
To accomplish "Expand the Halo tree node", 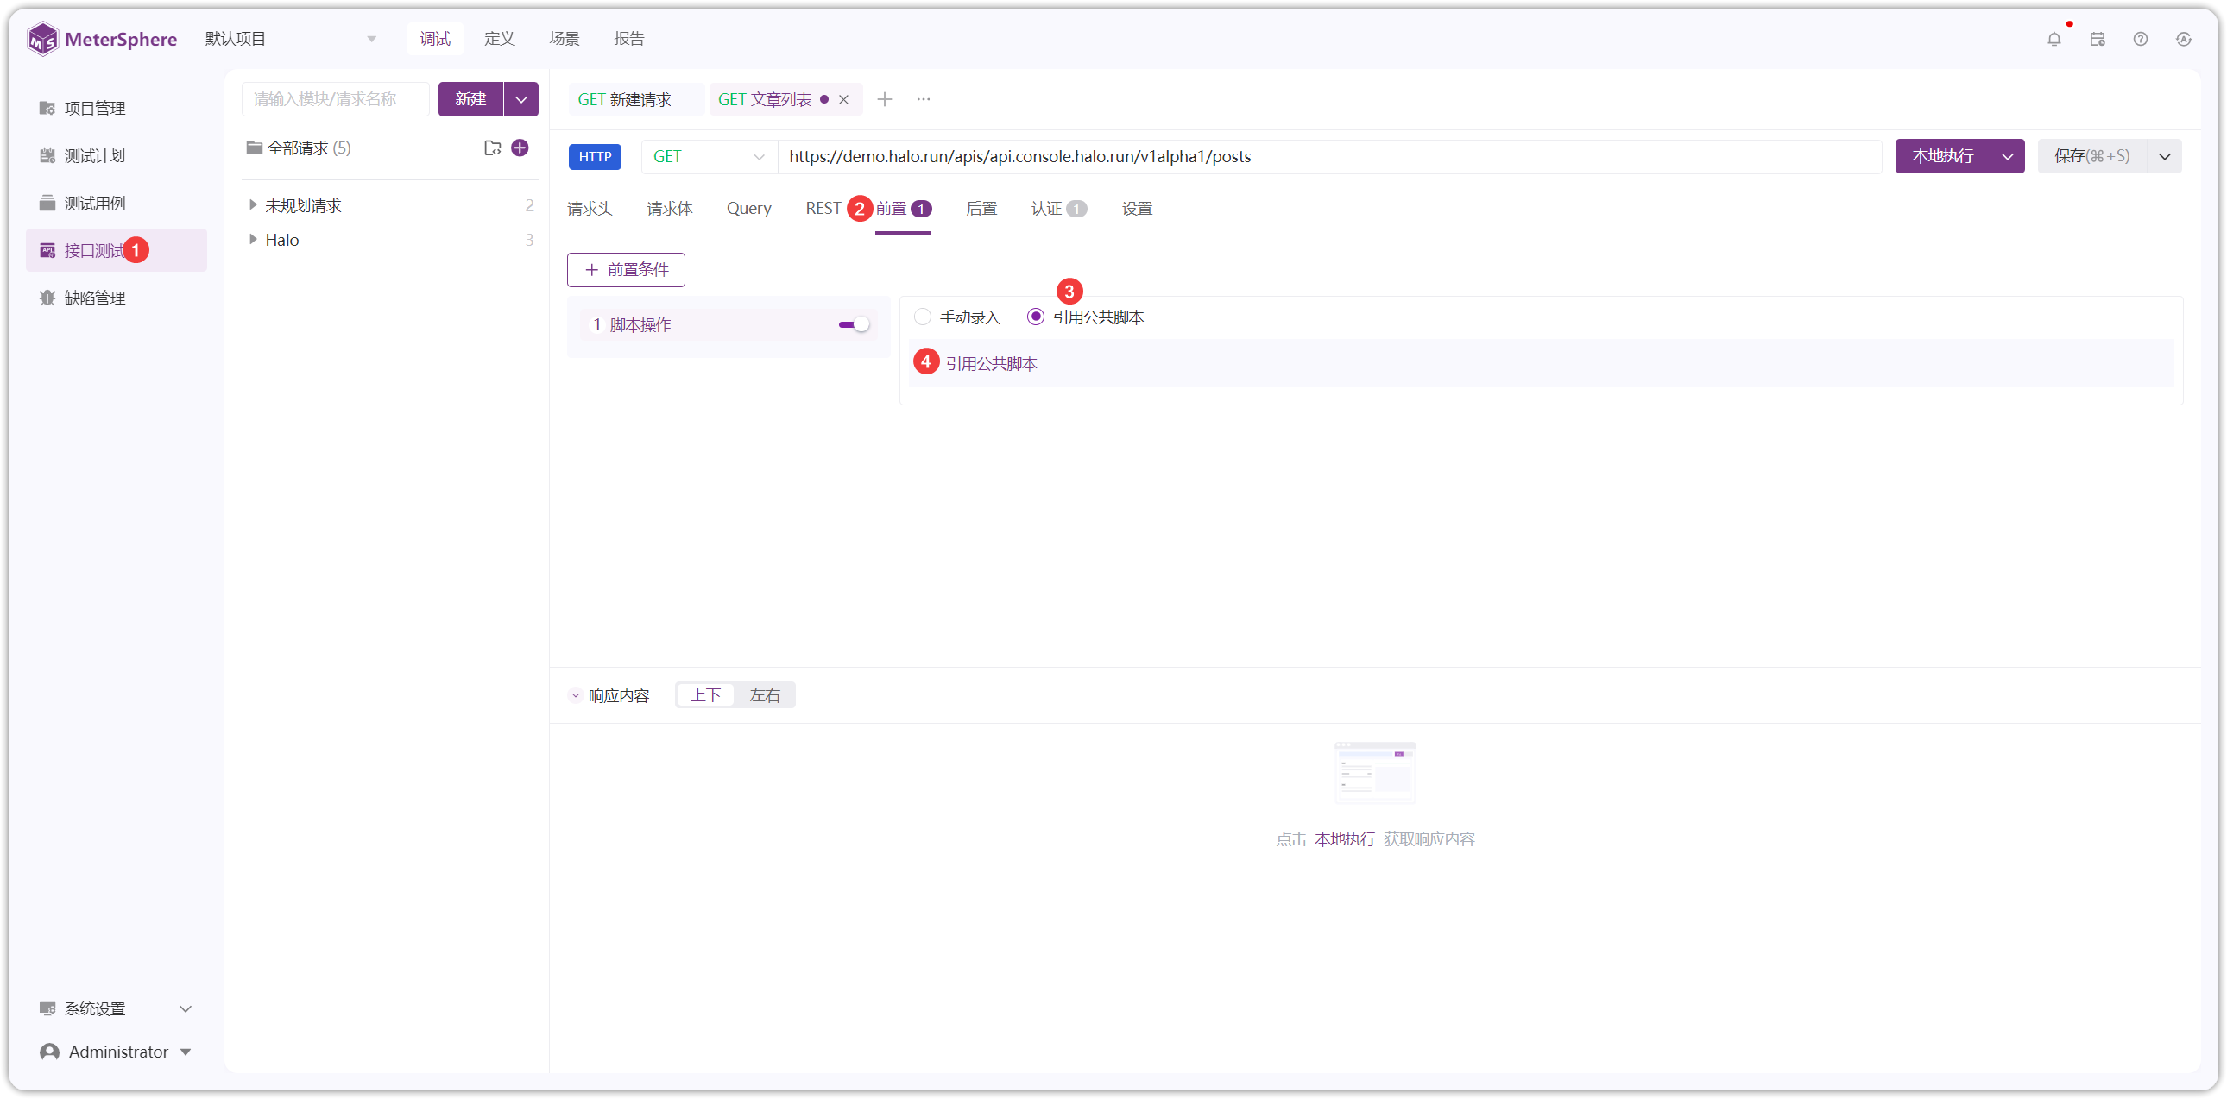I will (252, 239).
